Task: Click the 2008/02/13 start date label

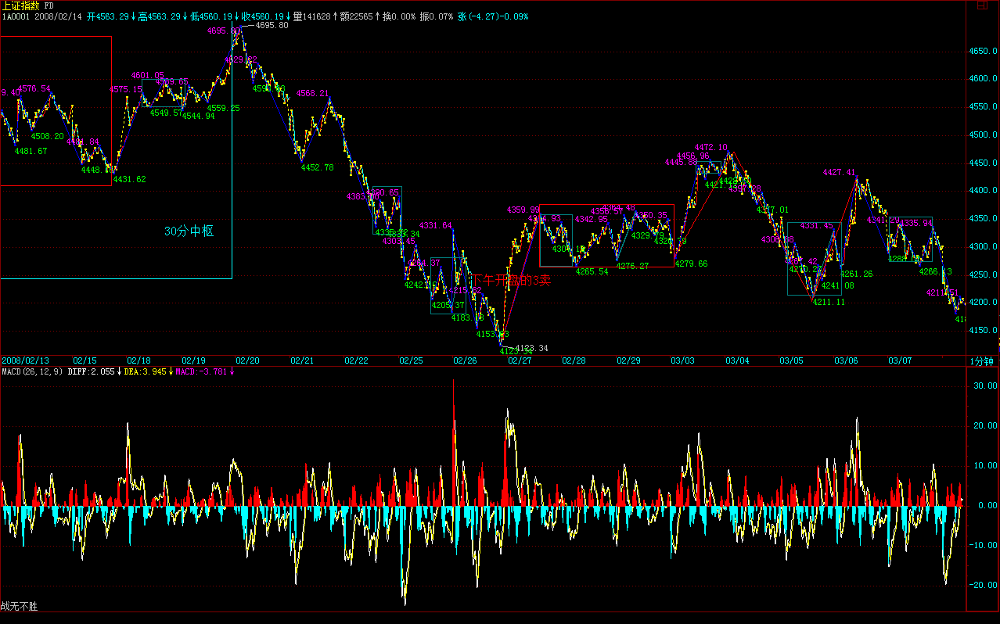Action: 25,360
